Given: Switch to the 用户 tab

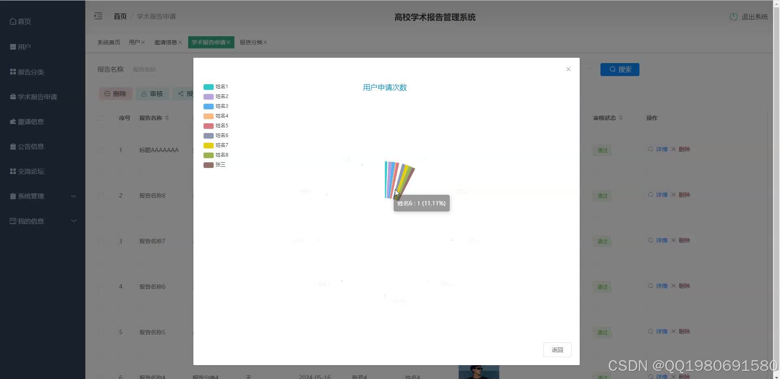Looking at the screenshot, I should coord(134,42).
